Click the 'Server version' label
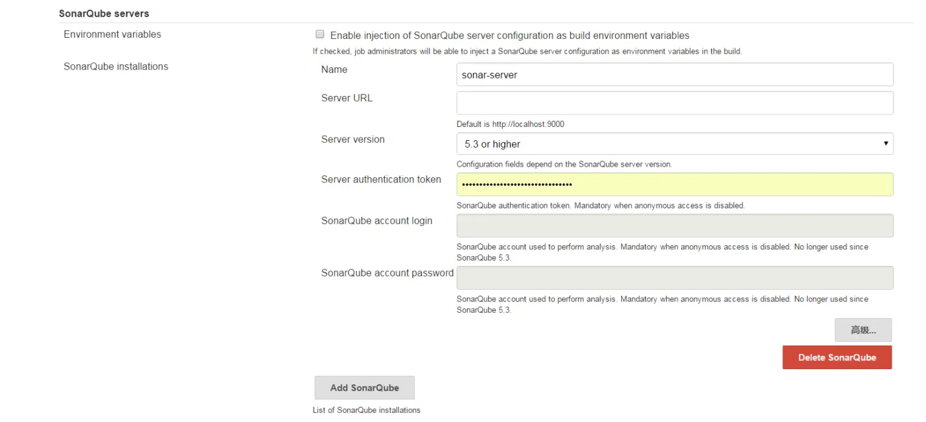The image size is (926, 422). tap(353, 140)
